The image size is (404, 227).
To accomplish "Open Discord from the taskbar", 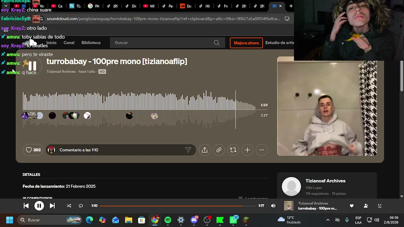I will pyautogui.click(x=194, y=220).
